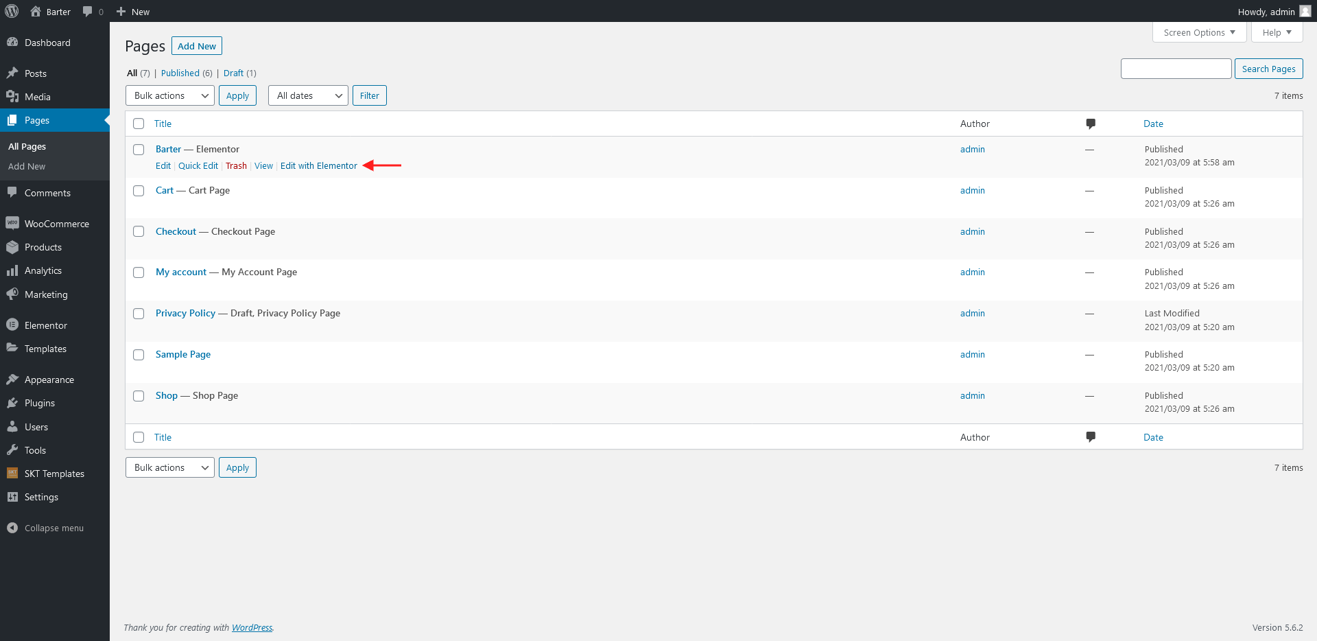Screen dimensions: 1317x641
Task: Click Quick Edit link for Barter
Action: (x=198, y=165)
